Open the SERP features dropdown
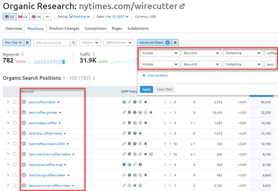Screen dimensions: 278x191 118,43
